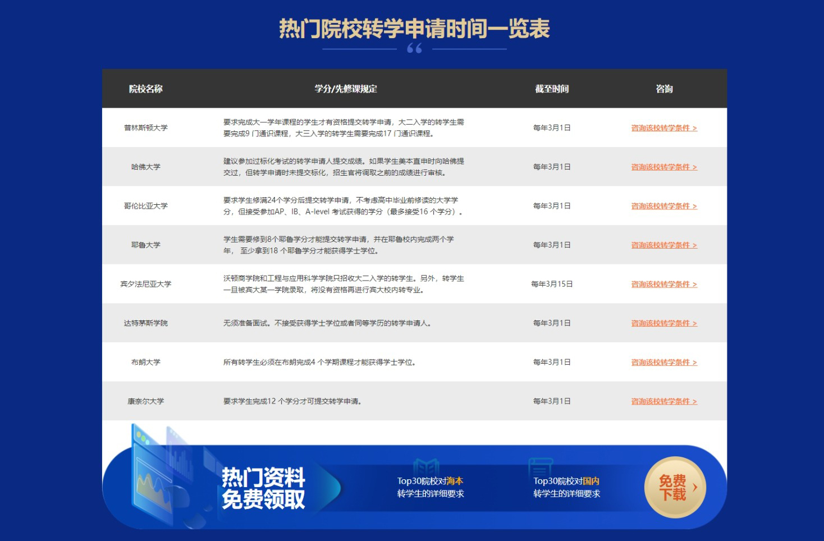Open the Harvard (哈佛大学) transfer conditions link
824x541 pixels.
[x=664, y=167]
